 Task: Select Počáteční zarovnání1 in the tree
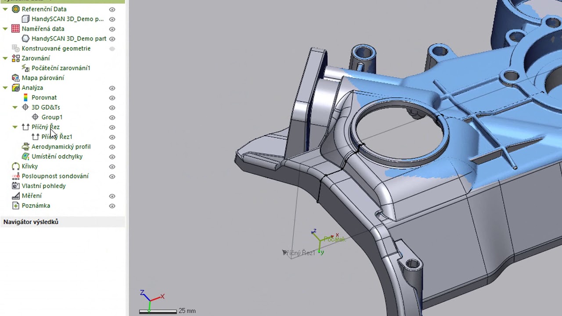point(61,68)
